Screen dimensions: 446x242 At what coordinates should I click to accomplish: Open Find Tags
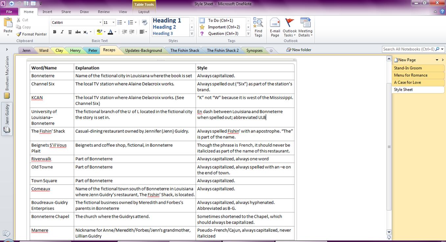pyautogui.click(x=258, y=28)
